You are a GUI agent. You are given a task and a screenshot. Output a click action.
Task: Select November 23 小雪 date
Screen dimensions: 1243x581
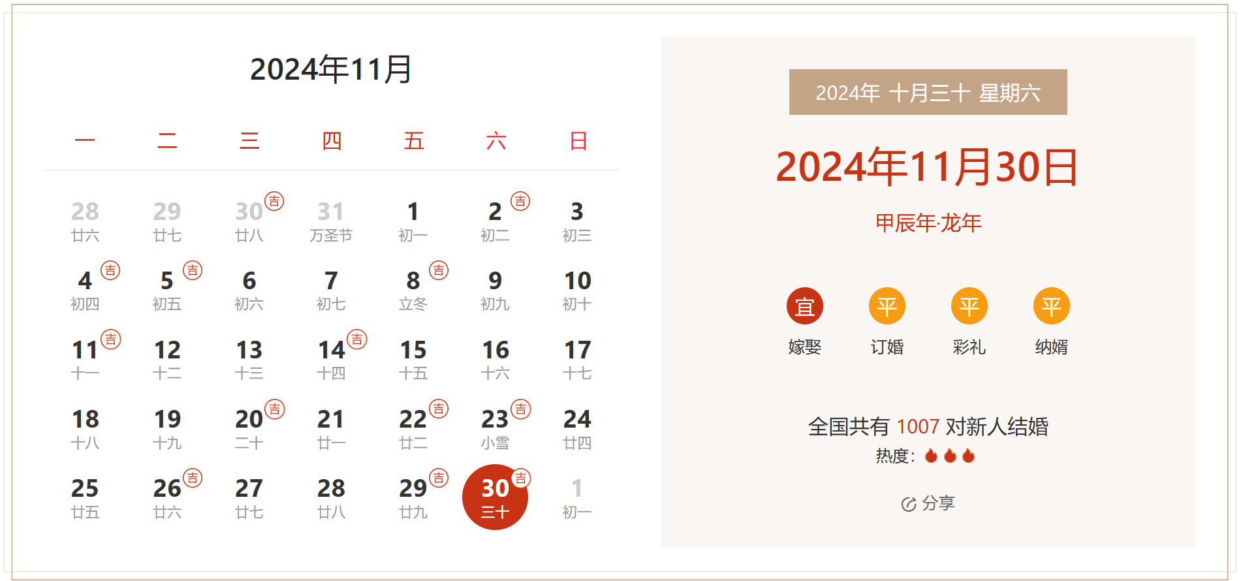495,428
